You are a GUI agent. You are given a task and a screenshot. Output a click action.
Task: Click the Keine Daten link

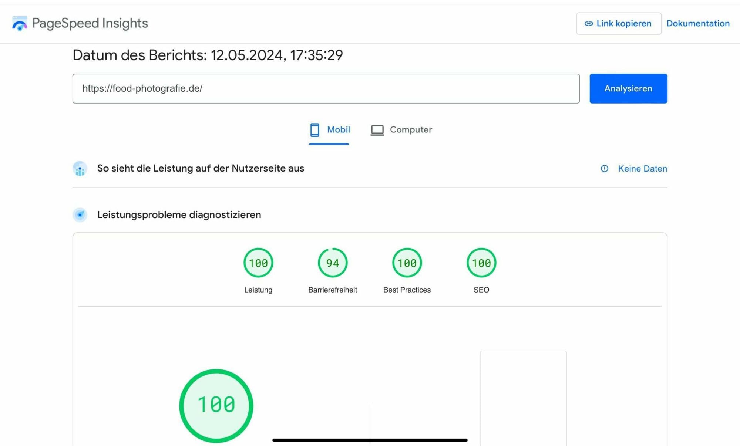tap(642, 169)
